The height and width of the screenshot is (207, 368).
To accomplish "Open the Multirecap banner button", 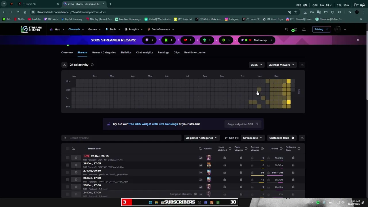I will tap(256, 40).
